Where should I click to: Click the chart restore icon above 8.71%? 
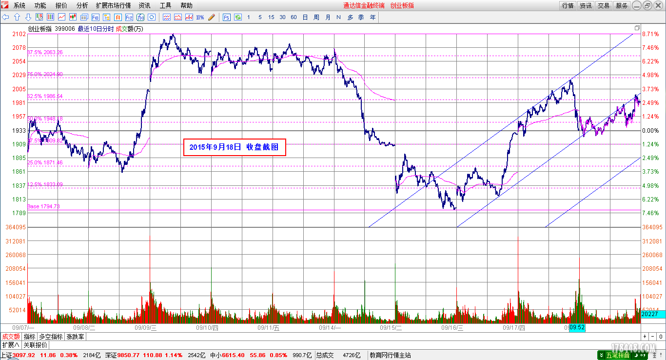point(637,28)
